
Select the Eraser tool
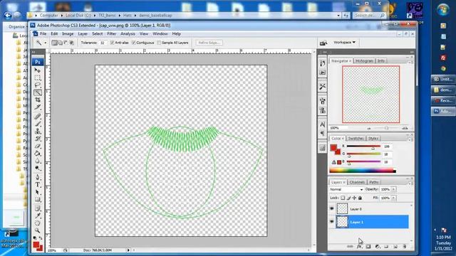38,146
